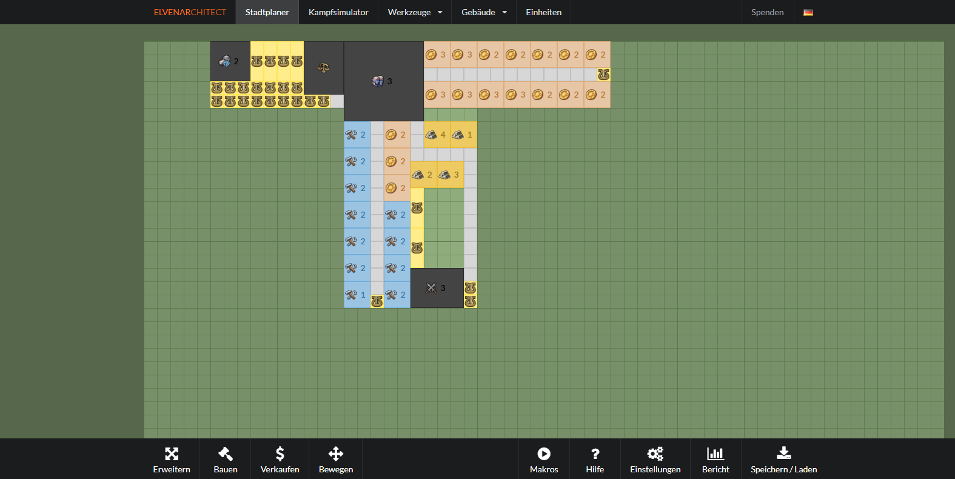Open Einstellungen gears icon
955x479 pixels.
(655, 454)
